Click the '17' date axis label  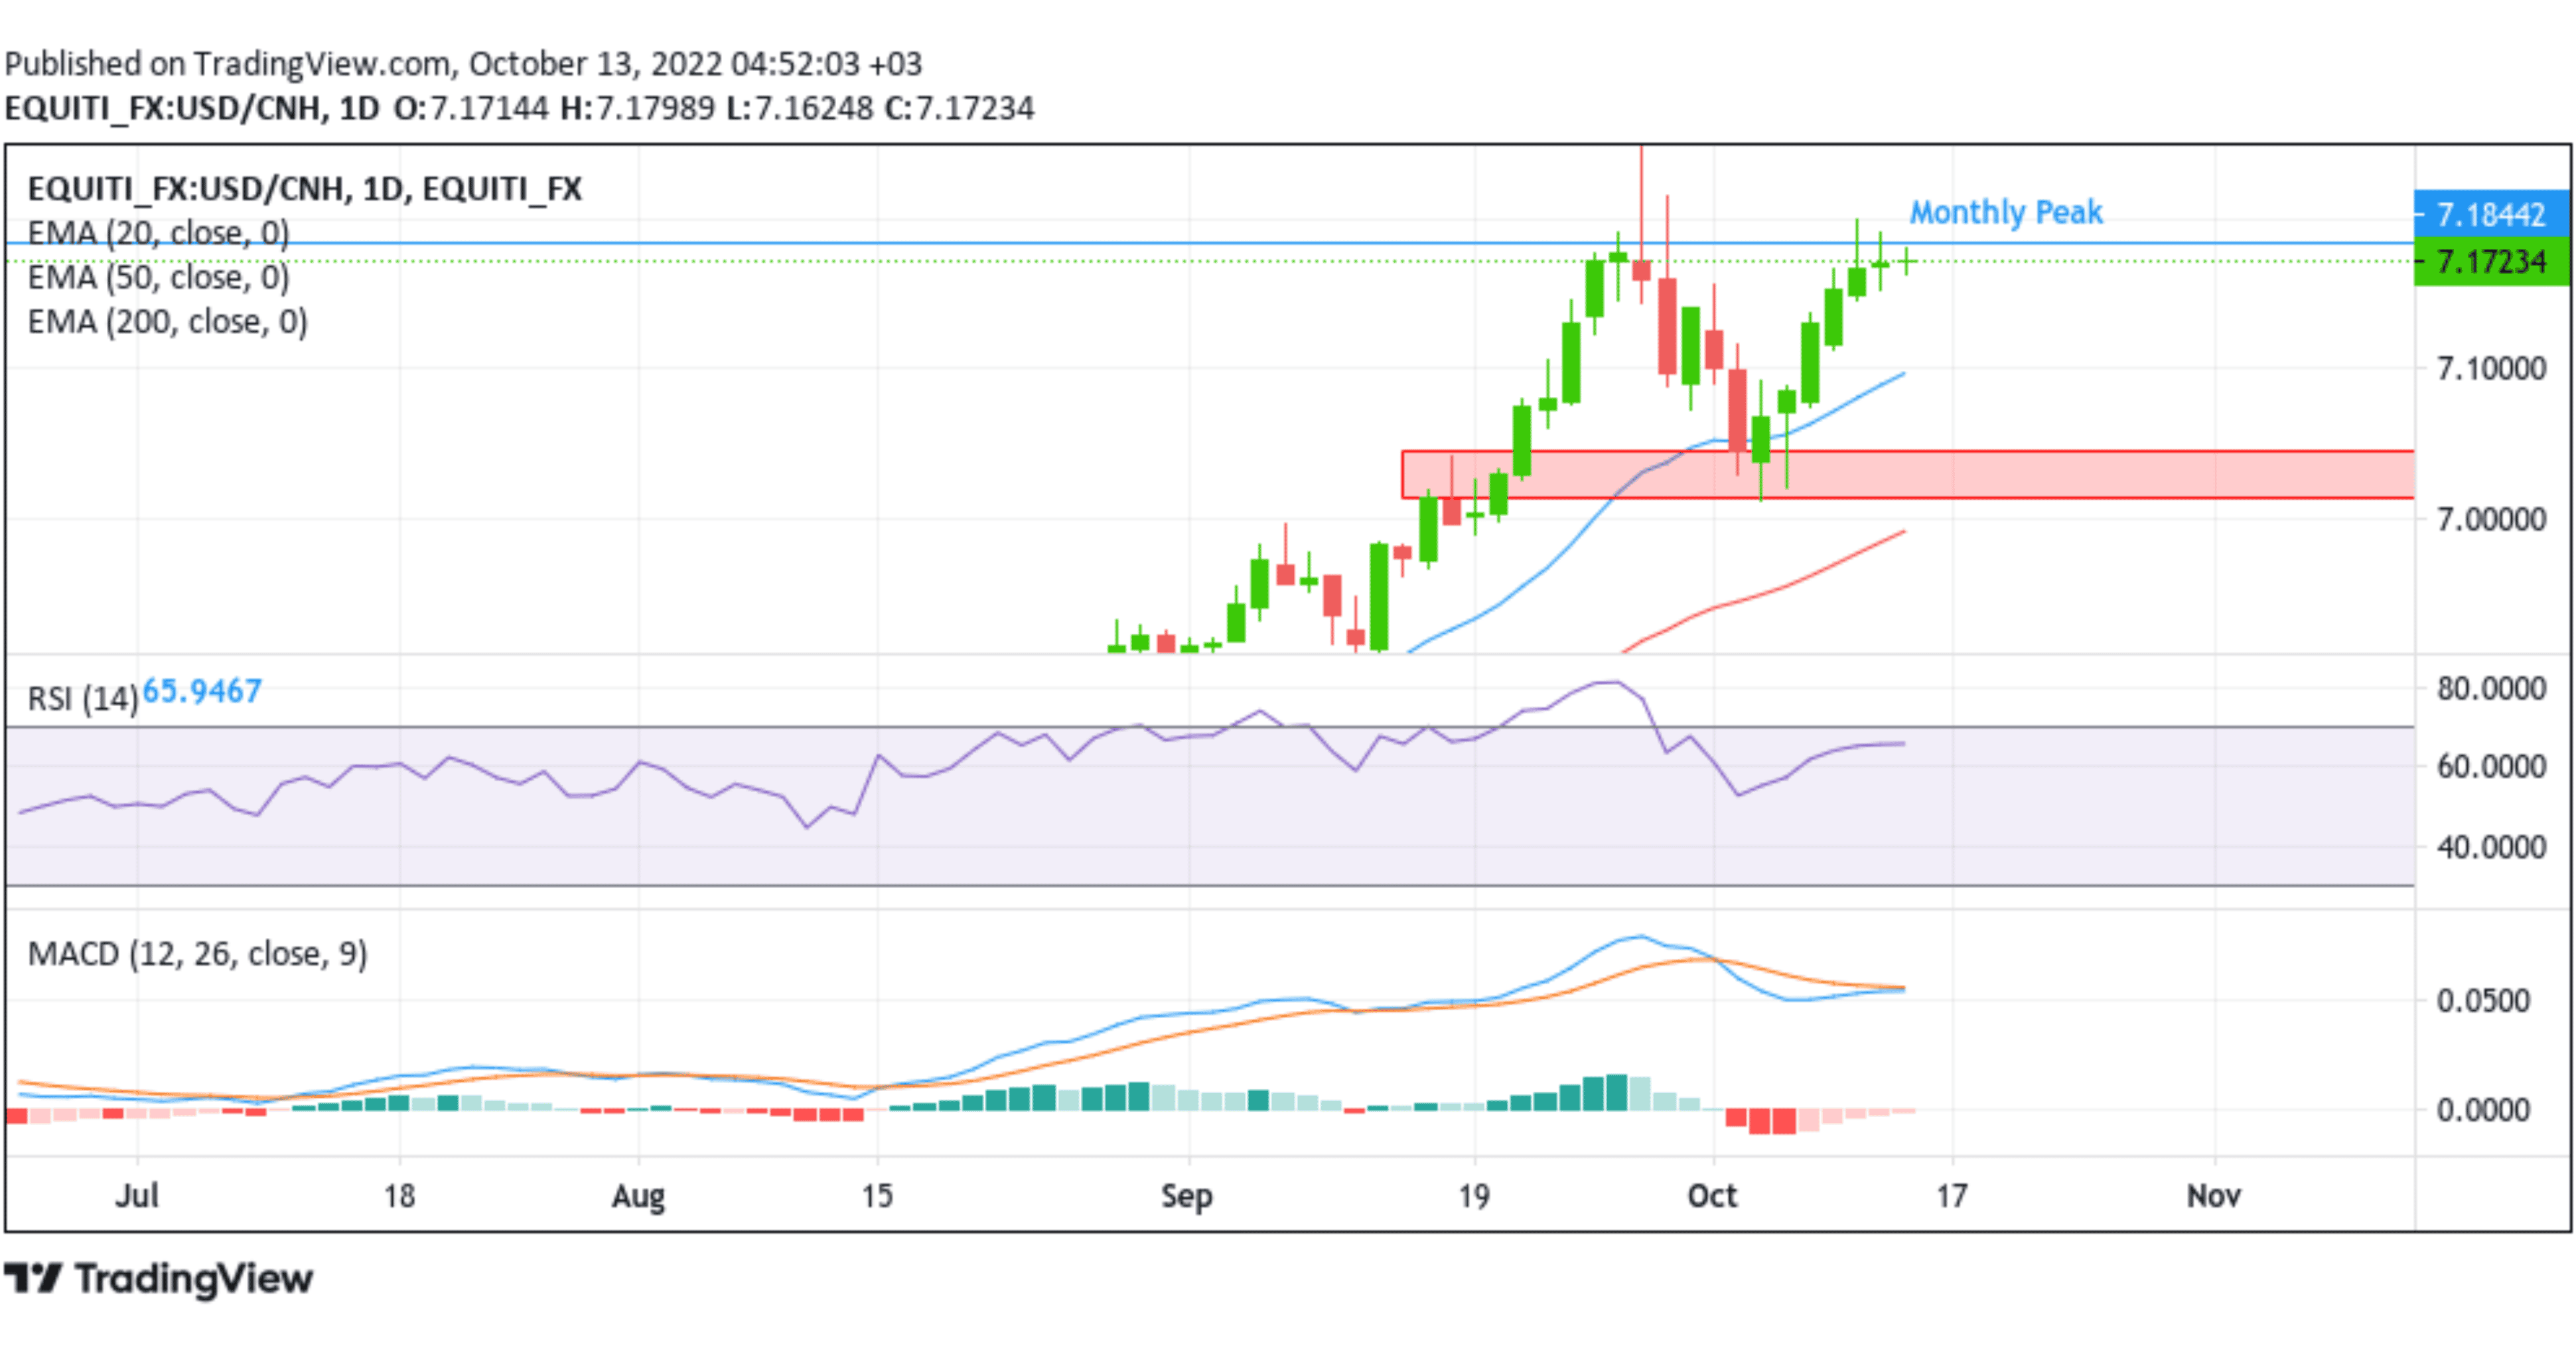pyautogui.click(x=1952, y=1196)
